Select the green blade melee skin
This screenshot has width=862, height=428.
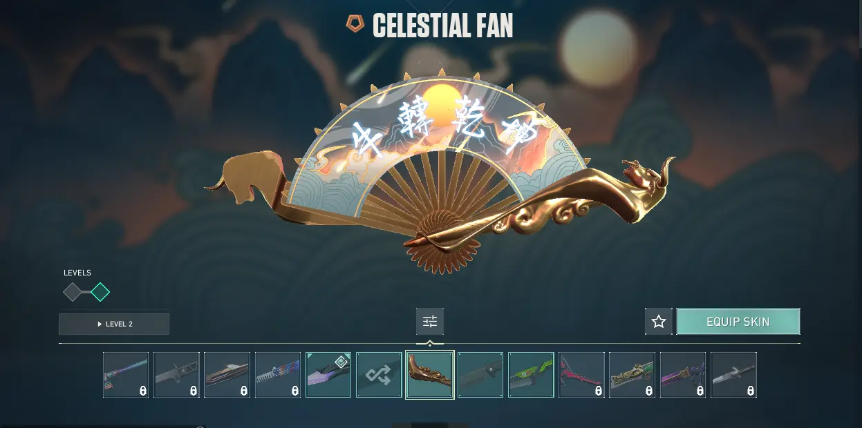[x=531, y=375]
